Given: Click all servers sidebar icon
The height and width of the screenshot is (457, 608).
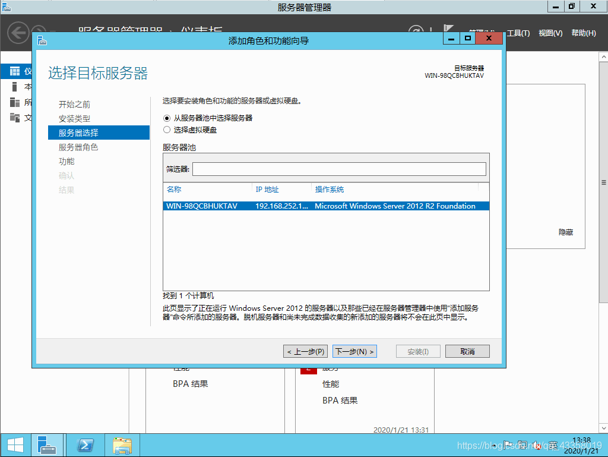Looking at the screenshot, I should [15, 102].
